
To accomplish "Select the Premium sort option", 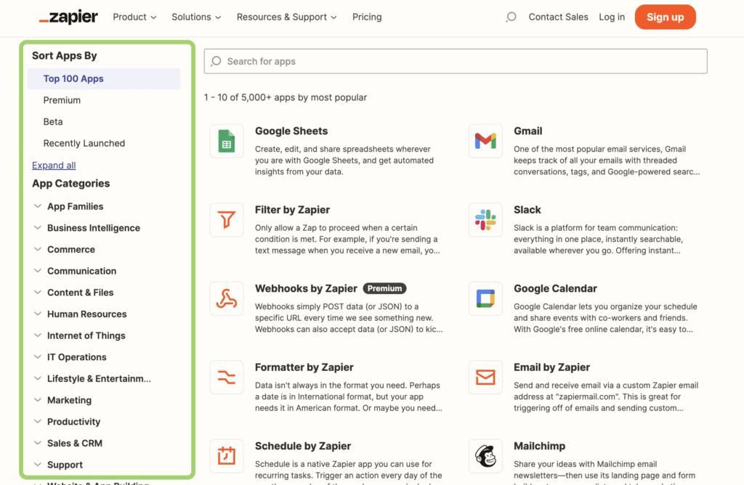I will tap(62, 100).
